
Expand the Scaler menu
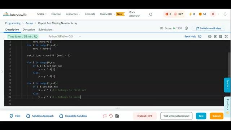tap(42, 14)
